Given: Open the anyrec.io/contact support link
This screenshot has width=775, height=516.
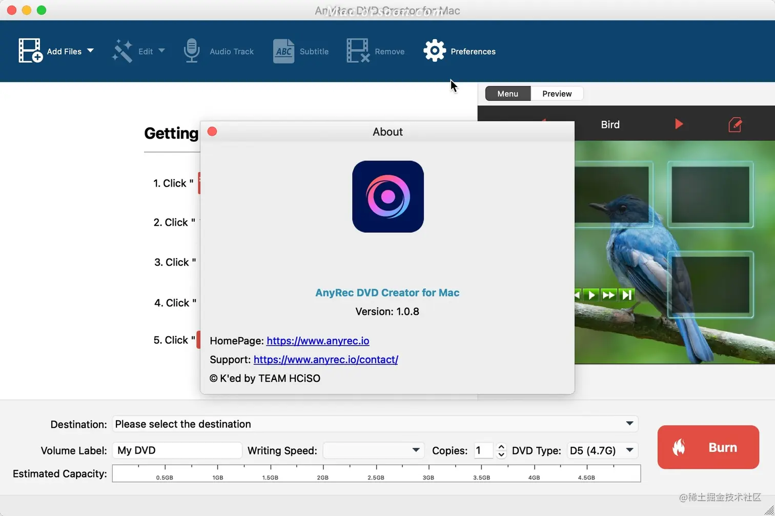Looking at the screenshot, I should click(x=326, y=360).
